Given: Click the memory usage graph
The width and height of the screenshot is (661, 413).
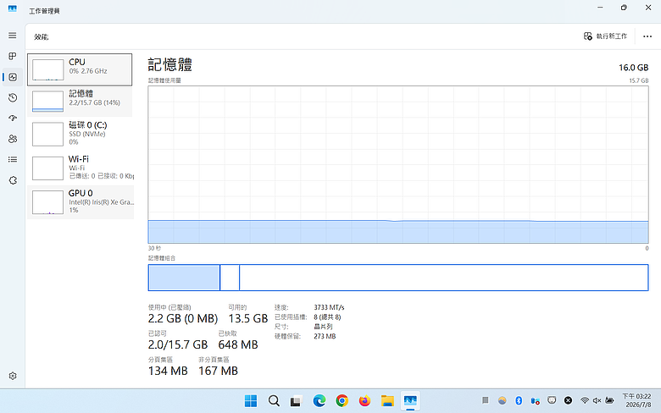Looking at the screenshot, I should click(x=398, y=165).
